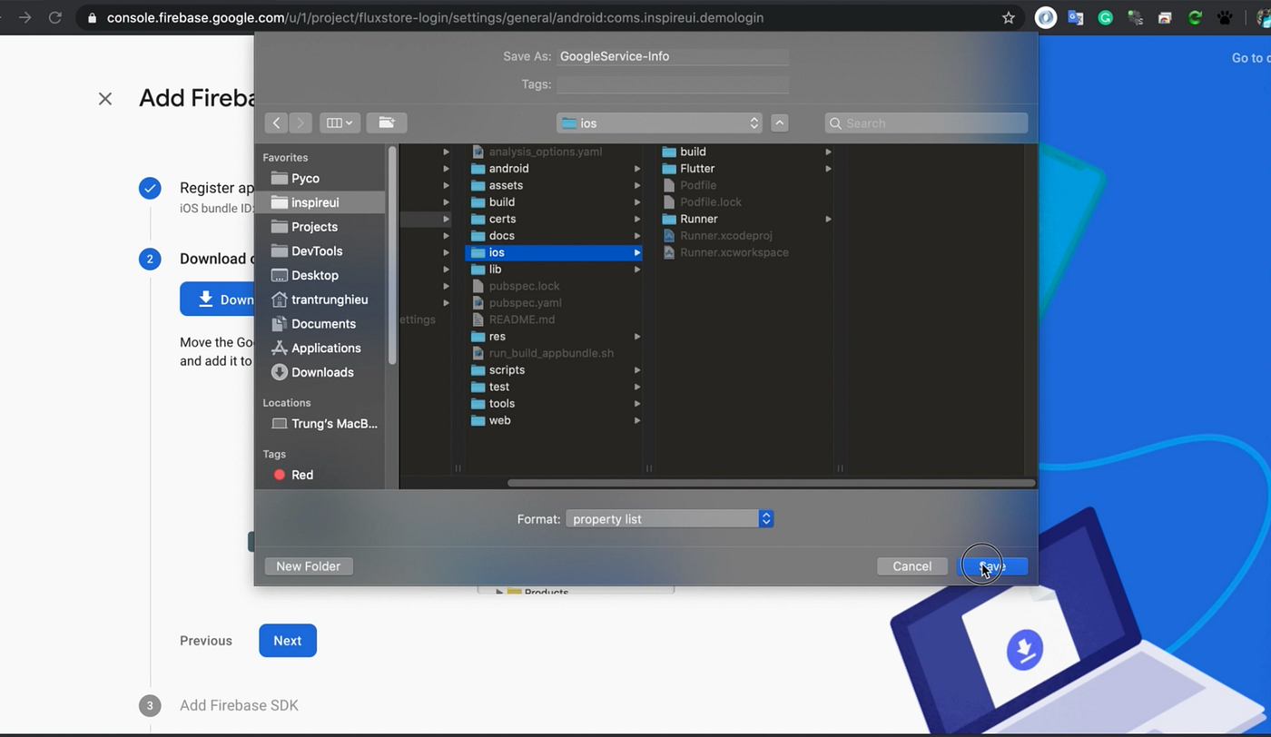
Task: Select the scripts folder
Action: [554, 369]
